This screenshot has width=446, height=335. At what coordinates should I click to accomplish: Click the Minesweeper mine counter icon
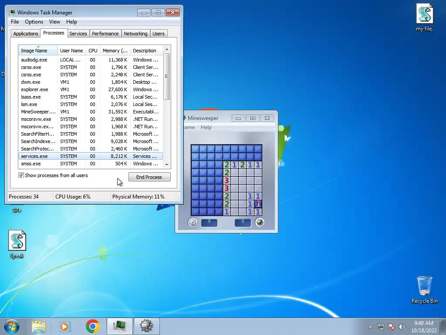(260, 222)
